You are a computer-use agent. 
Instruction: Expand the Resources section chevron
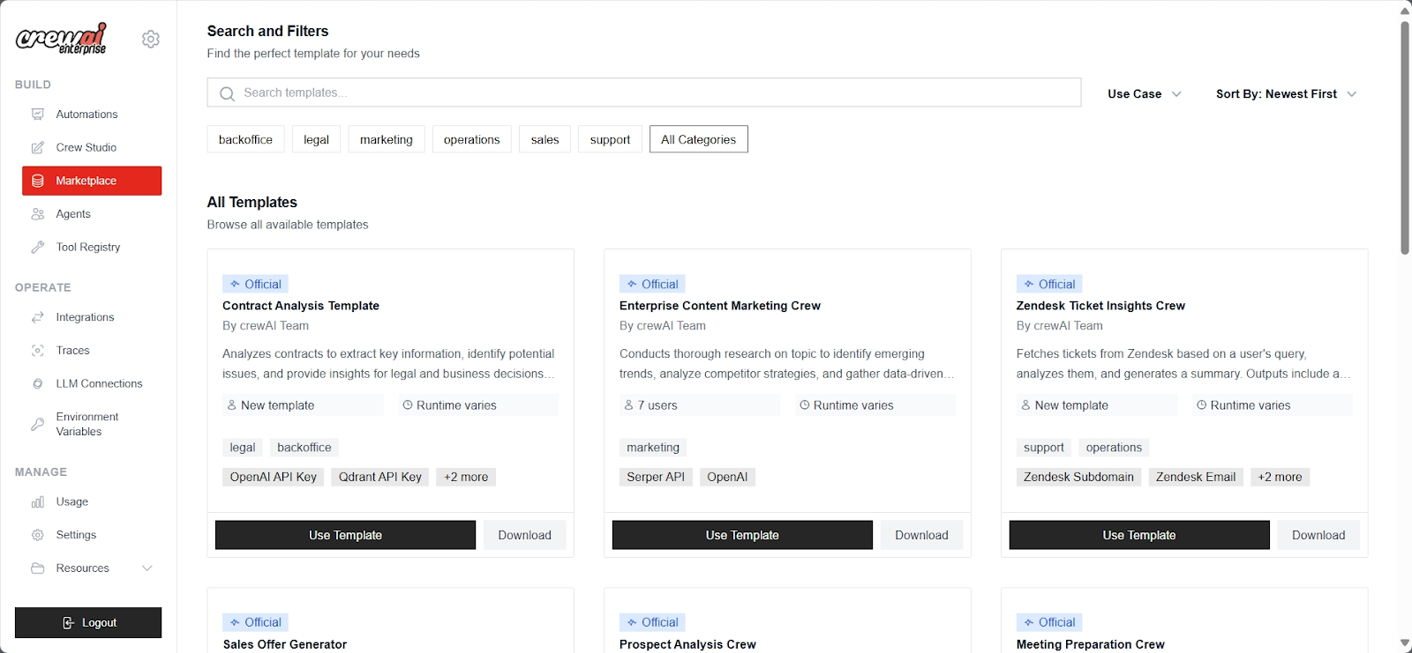tap(147, 568)
